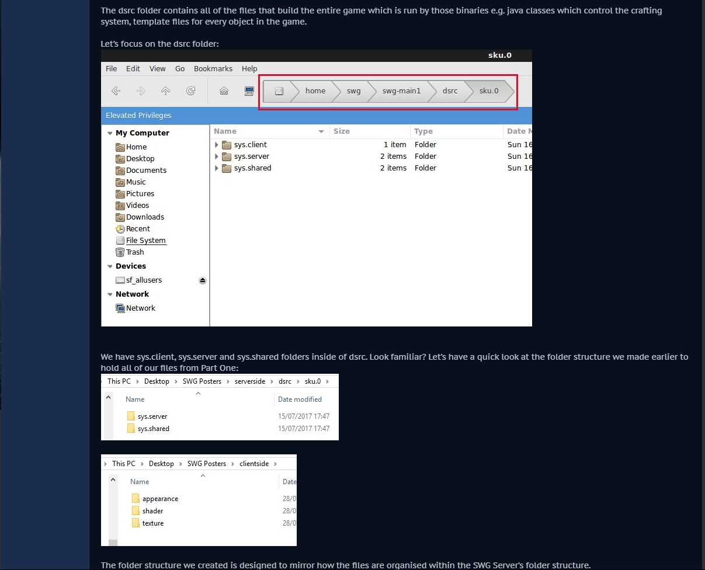Click the Recent clock icon in sidebar
Viewport: 705px width, 570px height.
(x=120, y=229)
